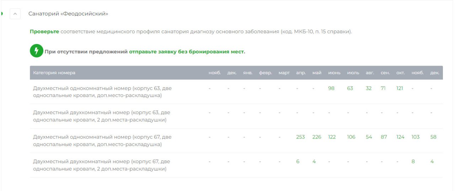Click 87 places in the сен. column
This screenshot has height=191, width=455.
(384, 137)
